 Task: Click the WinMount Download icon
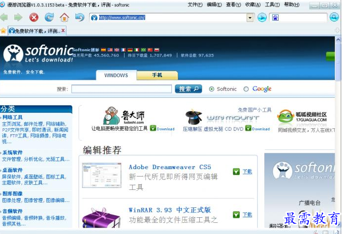coord(248,128)
